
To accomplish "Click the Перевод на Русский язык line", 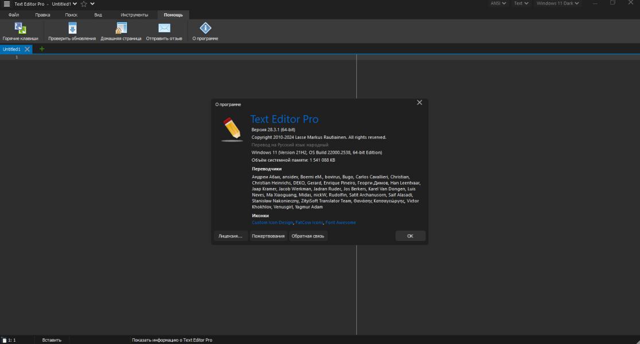I will pyautogui.click(x=290, y=145).
